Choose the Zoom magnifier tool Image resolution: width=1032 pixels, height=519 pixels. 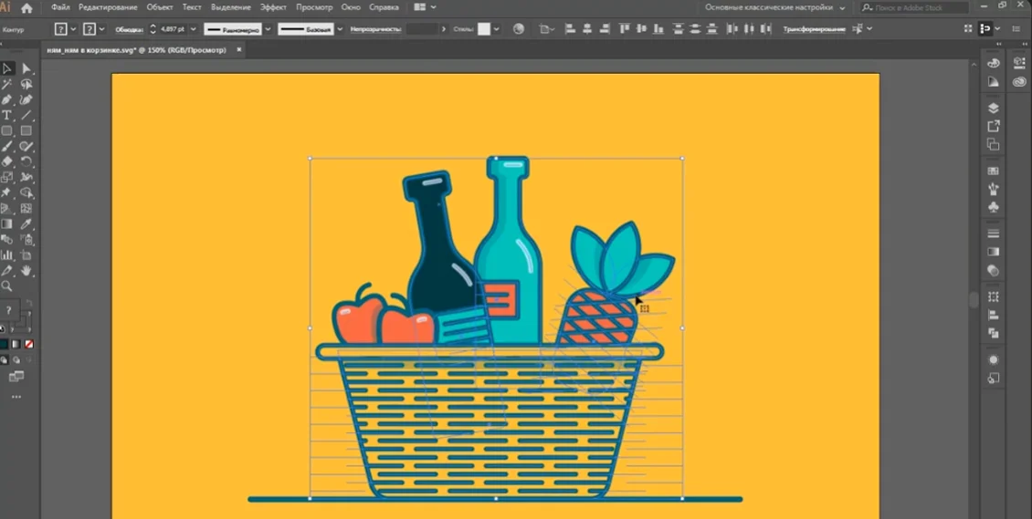[x=6, y=285]
